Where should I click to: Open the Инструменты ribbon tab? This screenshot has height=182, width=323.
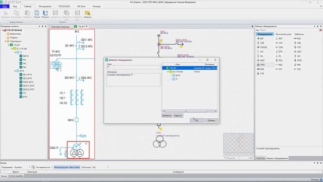(x=45, y=7)
